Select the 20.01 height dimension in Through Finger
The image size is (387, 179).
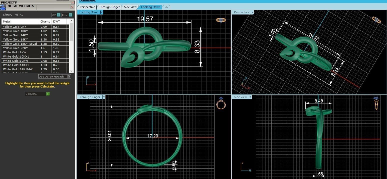tap(109, 135)
